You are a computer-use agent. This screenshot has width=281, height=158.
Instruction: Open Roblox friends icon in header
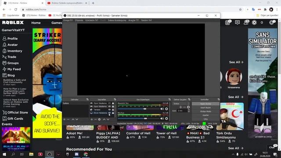[246, 22]
